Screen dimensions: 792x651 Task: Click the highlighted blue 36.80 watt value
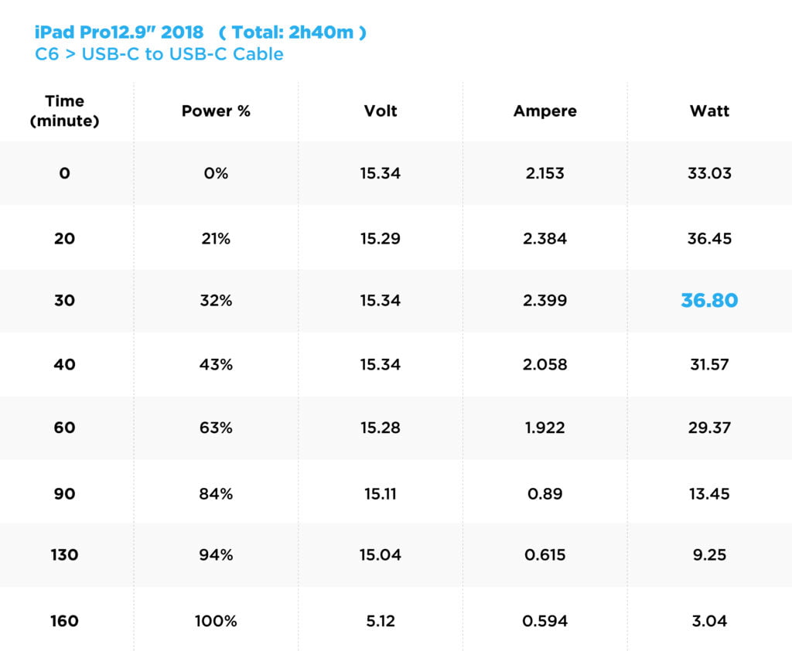[x=709, y=301]
